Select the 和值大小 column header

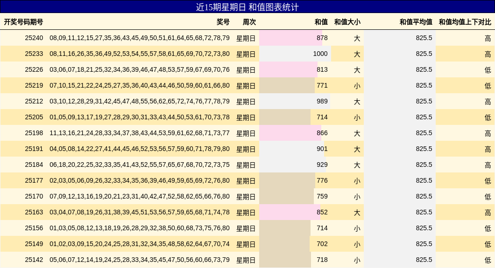tap(347, 22)
